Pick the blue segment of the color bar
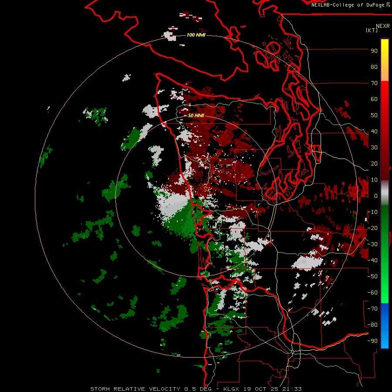 pos(385,326)
